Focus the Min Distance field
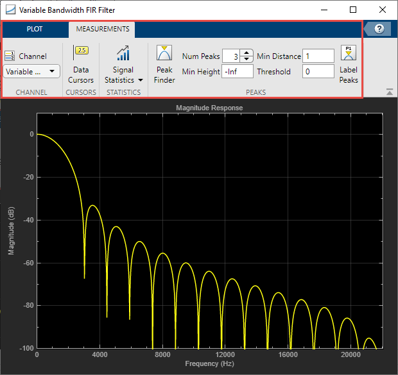Image resolution: width=398 pixels, height=375 pixels. point(318,56)
